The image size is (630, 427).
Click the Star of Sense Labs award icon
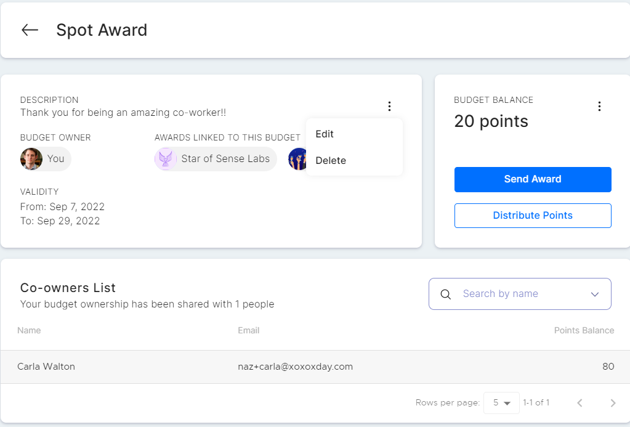[166, 159]
